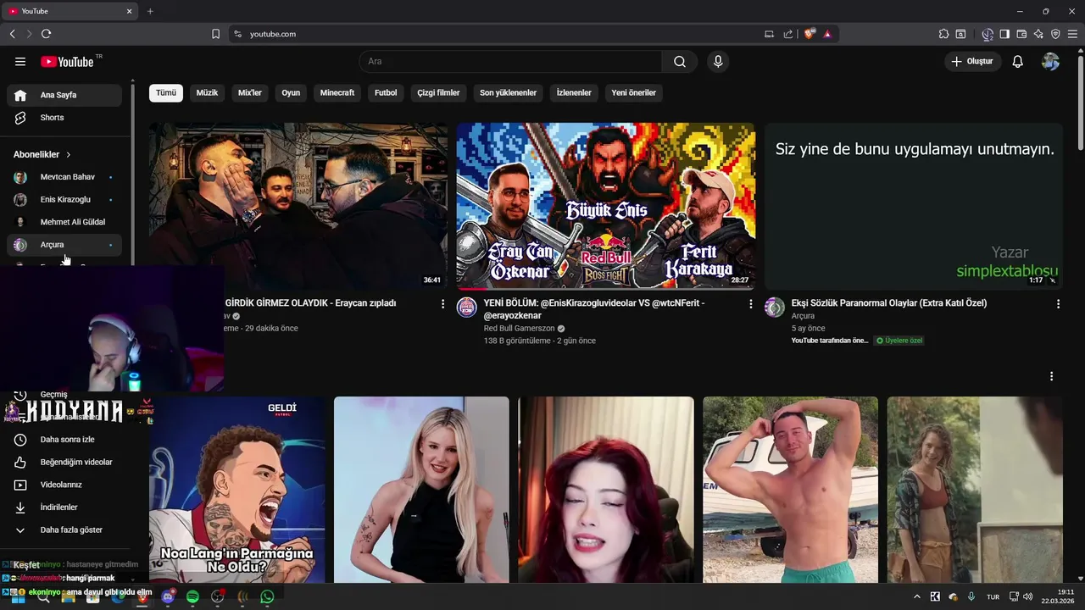Click the search magnifier button
This screenshot has height=610, width=1085.
coord(680,62)
